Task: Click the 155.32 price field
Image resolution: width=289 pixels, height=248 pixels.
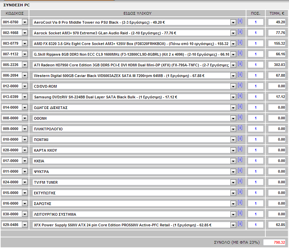Action: (x=277, y=44)
